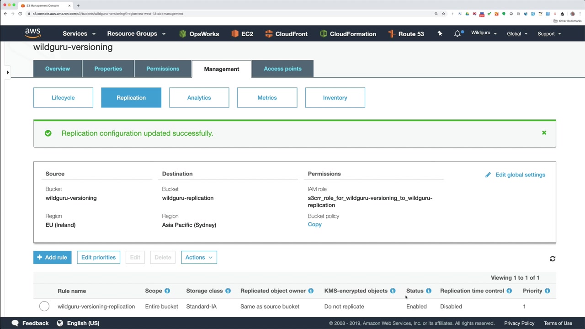Open the Inventory section

coord(335,98)
